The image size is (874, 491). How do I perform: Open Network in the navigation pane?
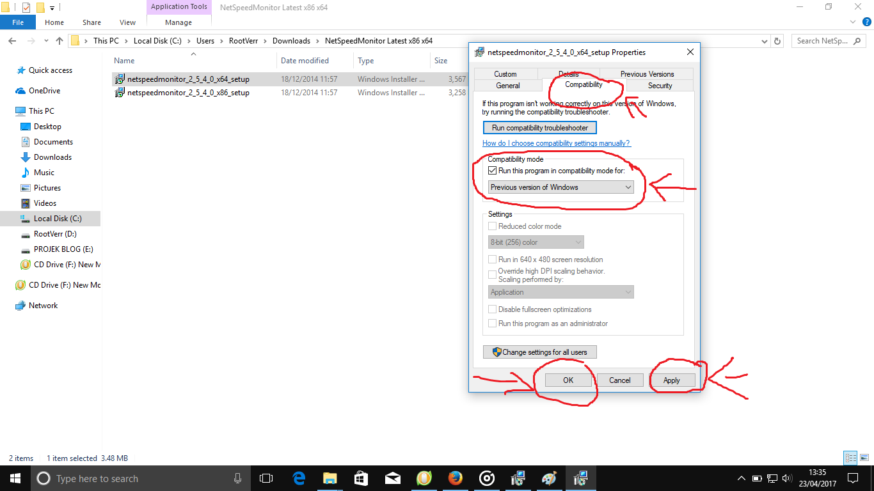point(43,306)
